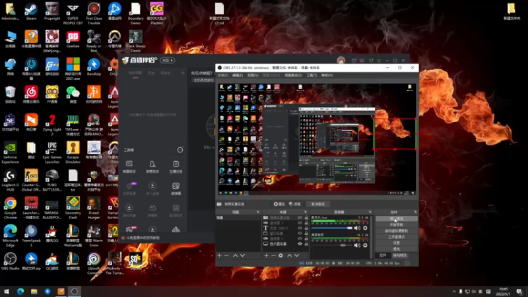
Task: Click 工作室模式 studio mode button
Action: point(397,237)
